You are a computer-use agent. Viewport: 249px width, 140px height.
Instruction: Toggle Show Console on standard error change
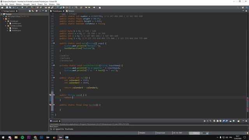[x=226, y=121]
